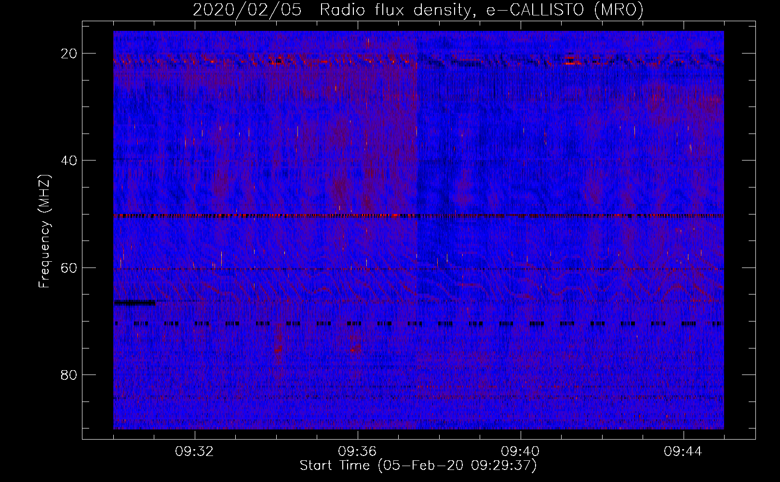Click the bright red interference line at 50 MHz
The image size is (780, 482).
click(418, 216)
